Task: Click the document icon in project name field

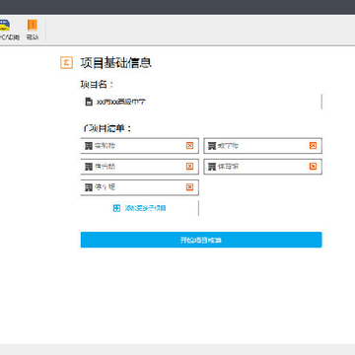Action: (89, 102)
